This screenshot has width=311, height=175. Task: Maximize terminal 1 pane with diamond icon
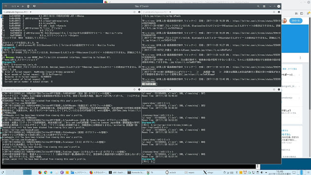tap(135, 12)
